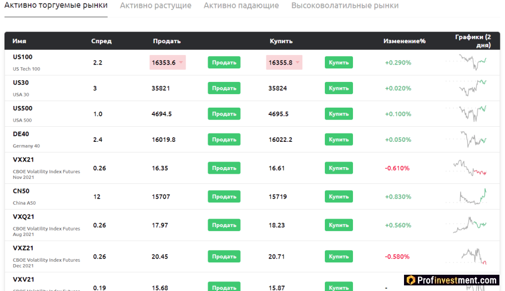Click the DE40 sell price 16019.8
This screenshot has width=505, height=291.
pos(164,140)
